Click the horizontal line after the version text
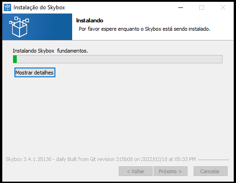 coord(213,160)
